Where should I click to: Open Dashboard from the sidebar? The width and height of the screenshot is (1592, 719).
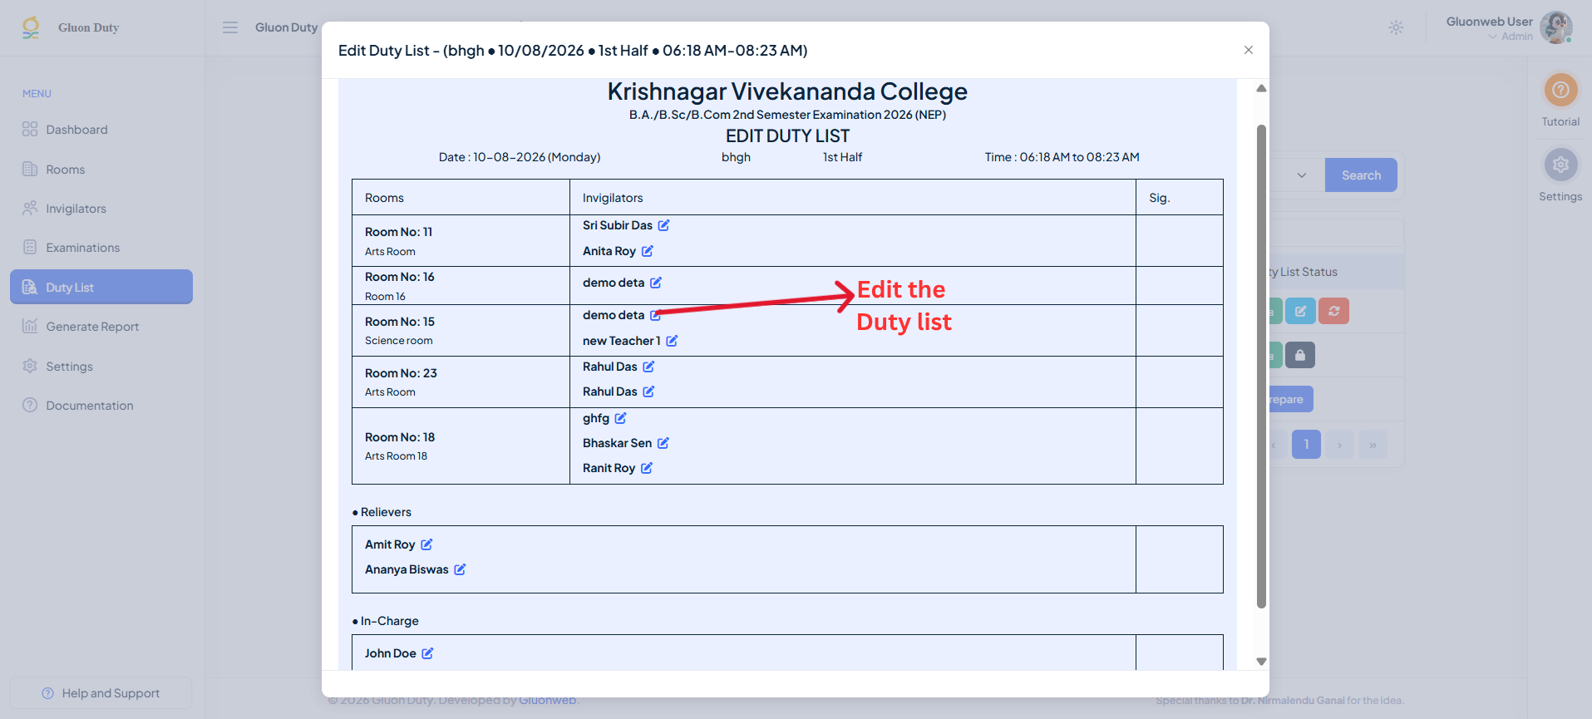(101, 130)
